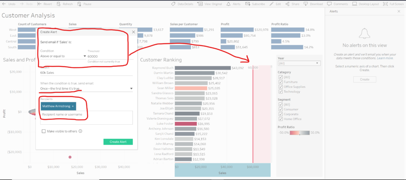Screen dimensions: 406x180
Task: Click the Edit pencil icon
Action: pos(271,4)
